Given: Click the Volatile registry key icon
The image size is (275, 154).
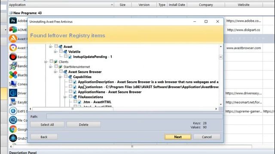Looking at the screenshot, I should tap(65, 52).
